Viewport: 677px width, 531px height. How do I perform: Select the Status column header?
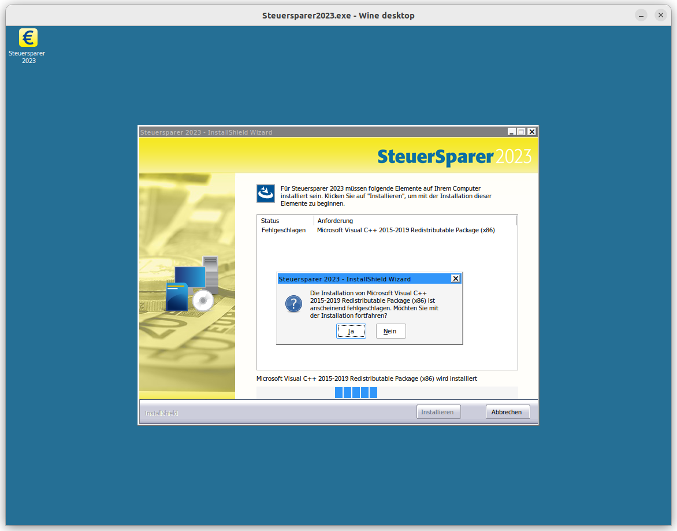pos(285,221)
